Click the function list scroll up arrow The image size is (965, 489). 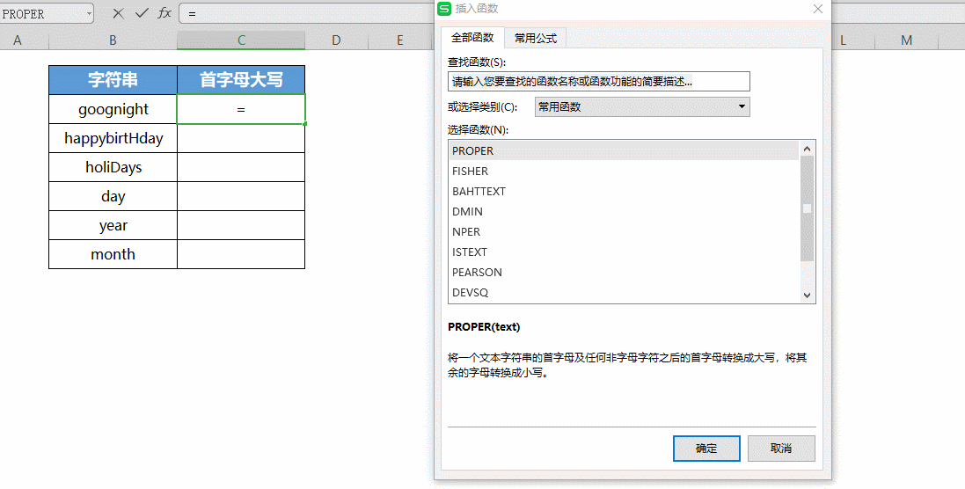(x=807, y=149)
